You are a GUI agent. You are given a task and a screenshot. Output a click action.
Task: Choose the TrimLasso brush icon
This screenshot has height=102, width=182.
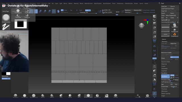coord(18,16)
